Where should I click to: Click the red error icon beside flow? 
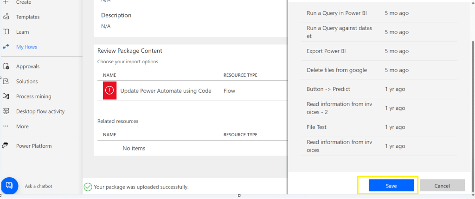pyautogui.click(x=110, y=90)
